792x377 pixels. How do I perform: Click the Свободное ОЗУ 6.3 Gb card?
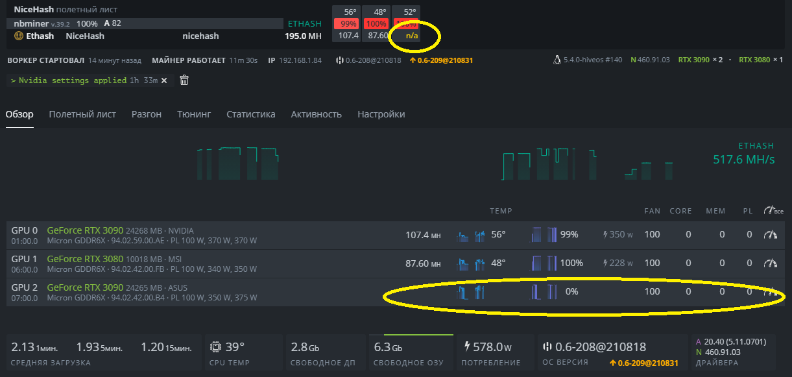pos(410,353)
